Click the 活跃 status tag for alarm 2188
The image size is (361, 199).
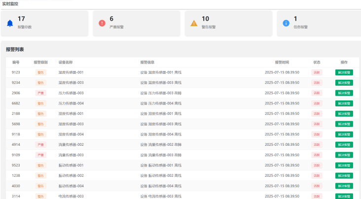point(317,114)
